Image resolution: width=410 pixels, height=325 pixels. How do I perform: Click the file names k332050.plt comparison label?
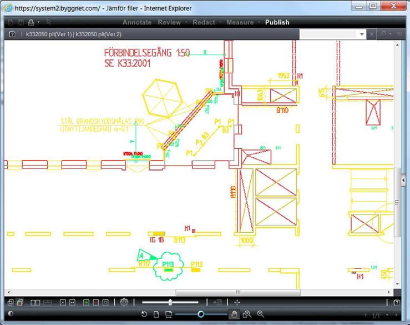[73, 34]
